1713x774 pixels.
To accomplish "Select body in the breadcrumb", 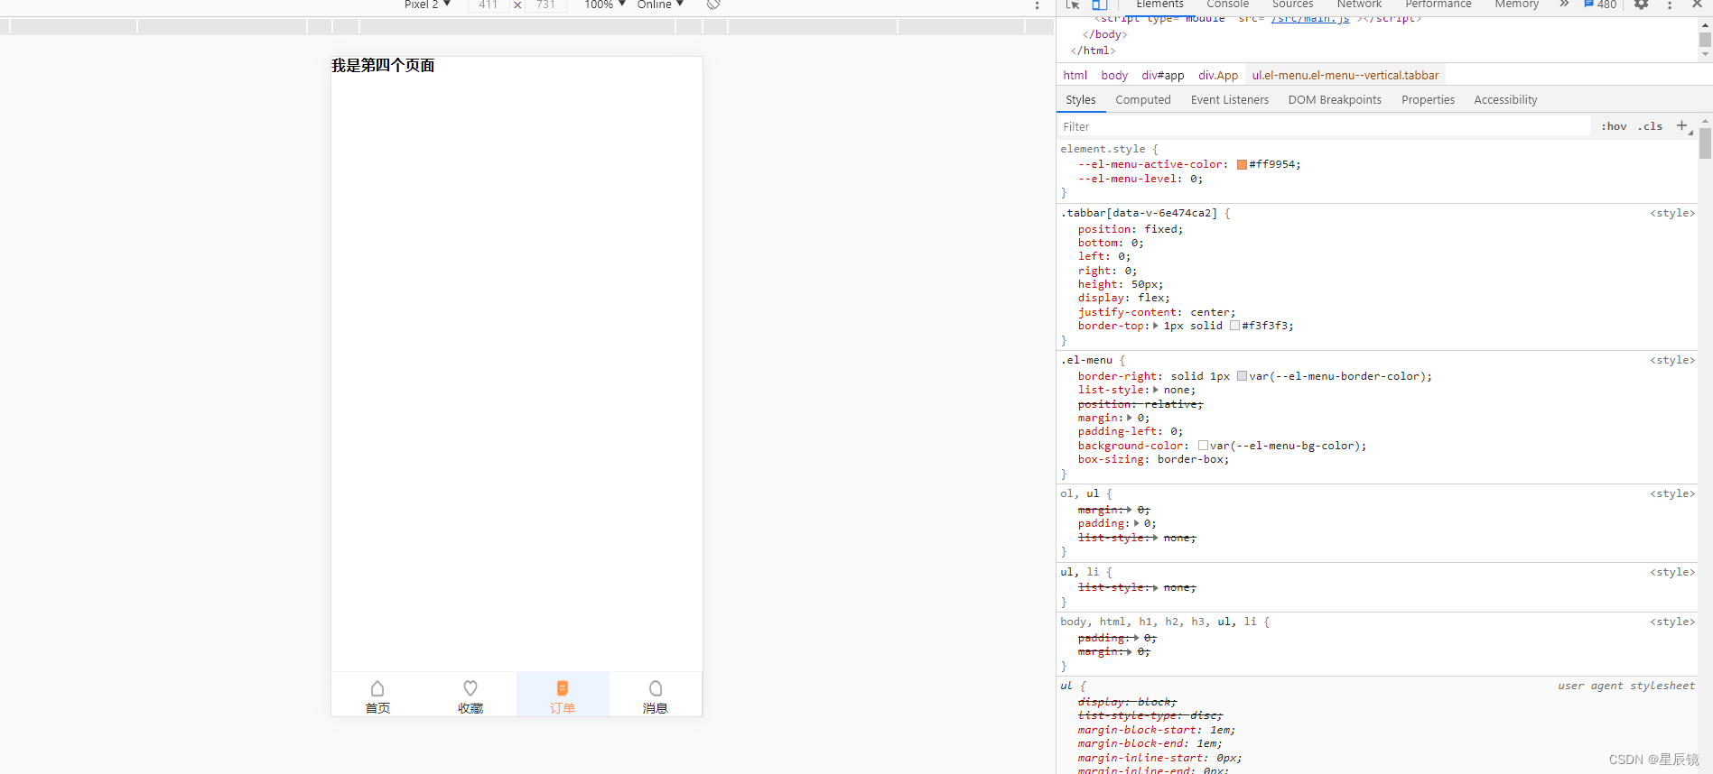I will (1114, 76).
